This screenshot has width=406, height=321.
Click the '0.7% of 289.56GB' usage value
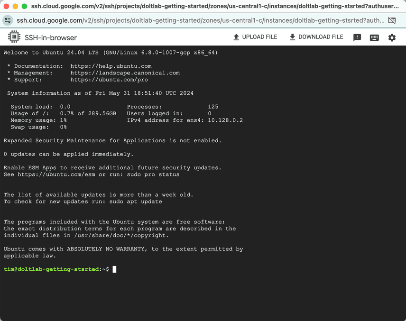coord(88,114)
